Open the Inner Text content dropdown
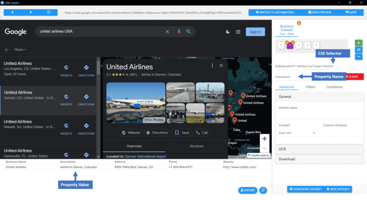367x200 pixels. [297, 133]
